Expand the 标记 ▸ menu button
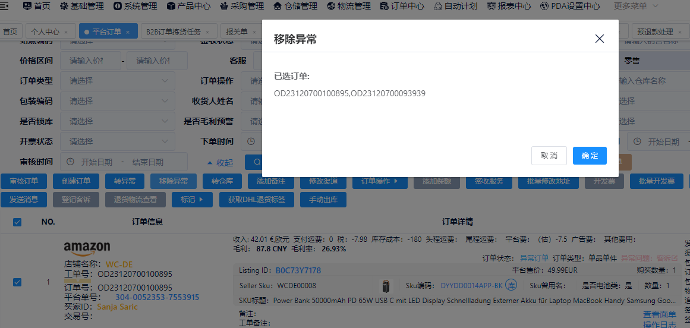 point(193,200)
